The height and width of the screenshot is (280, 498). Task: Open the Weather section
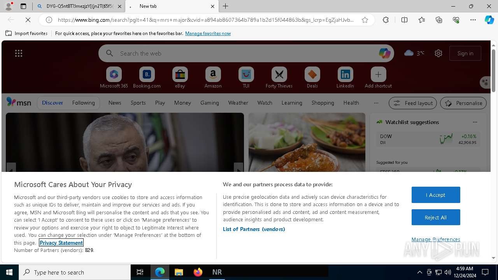(238, 103)
